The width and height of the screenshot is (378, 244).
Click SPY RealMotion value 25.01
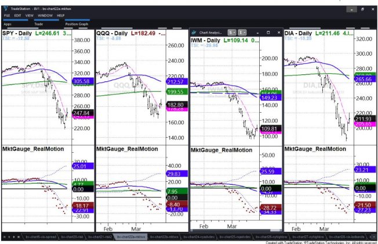coord(83,166)
